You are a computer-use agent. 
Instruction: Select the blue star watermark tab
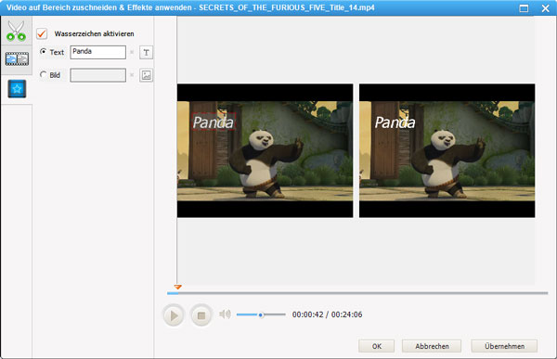coord(17,89)
